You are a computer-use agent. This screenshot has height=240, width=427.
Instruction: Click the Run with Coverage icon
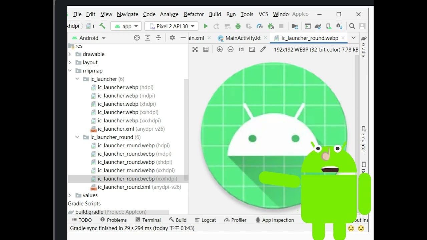click(249, 26)
